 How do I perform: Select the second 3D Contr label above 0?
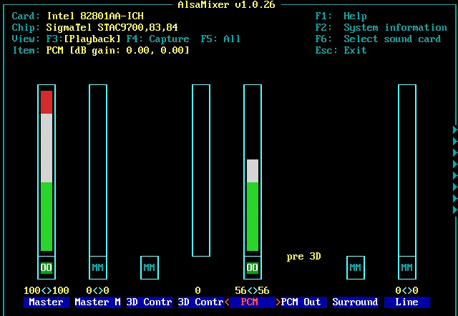pos(201,302)
